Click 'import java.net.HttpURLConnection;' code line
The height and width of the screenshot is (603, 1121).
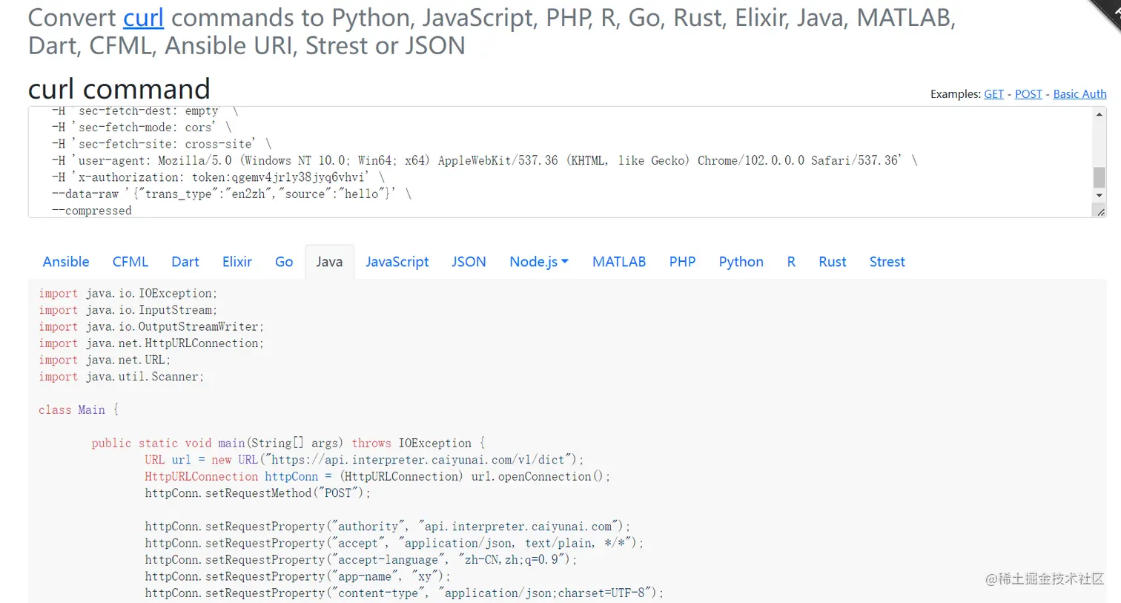(151, 343)
